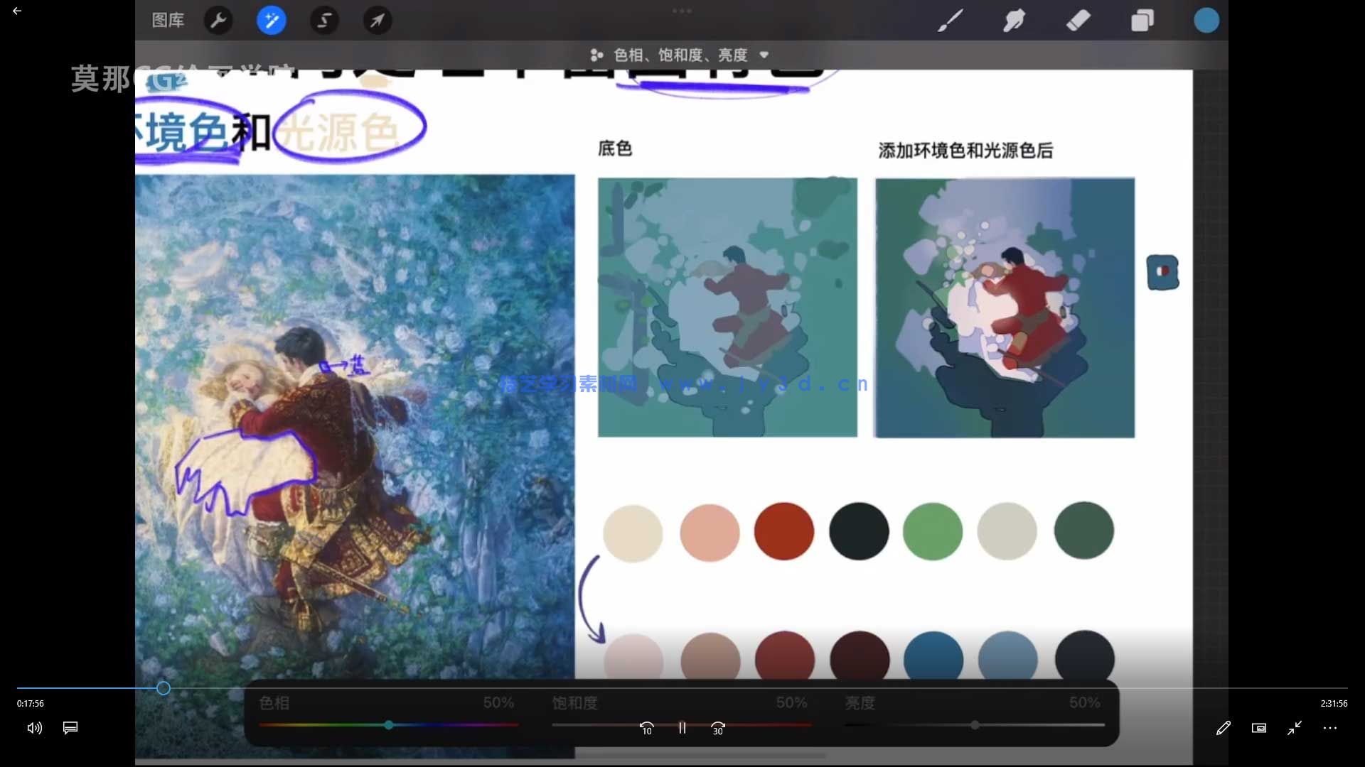This screenshot has width=1365, height=767.
Task: Open the Actions wrench menu in Procreate
Action: point(218,21)
